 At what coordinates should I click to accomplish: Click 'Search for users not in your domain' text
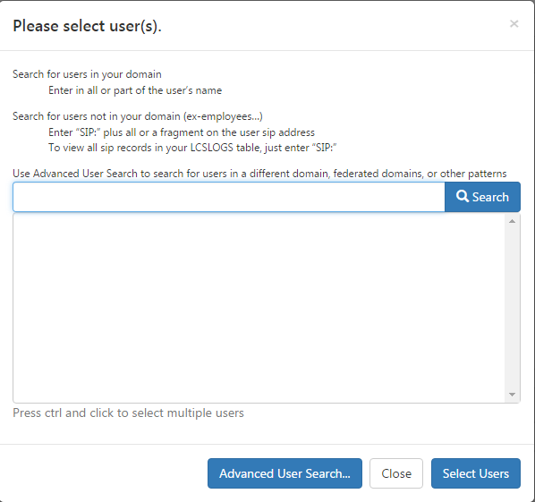[138, 116]
